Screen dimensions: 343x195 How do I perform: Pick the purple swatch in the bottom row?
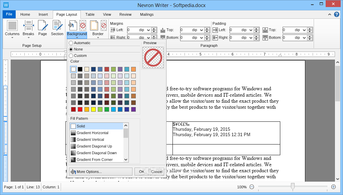click(x=133, y=109)
